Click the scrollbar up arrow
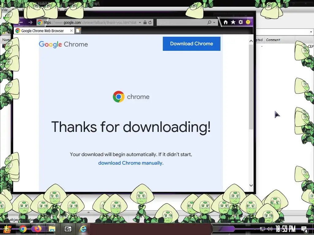Viewport: 314px width, 235px height. 251,41
